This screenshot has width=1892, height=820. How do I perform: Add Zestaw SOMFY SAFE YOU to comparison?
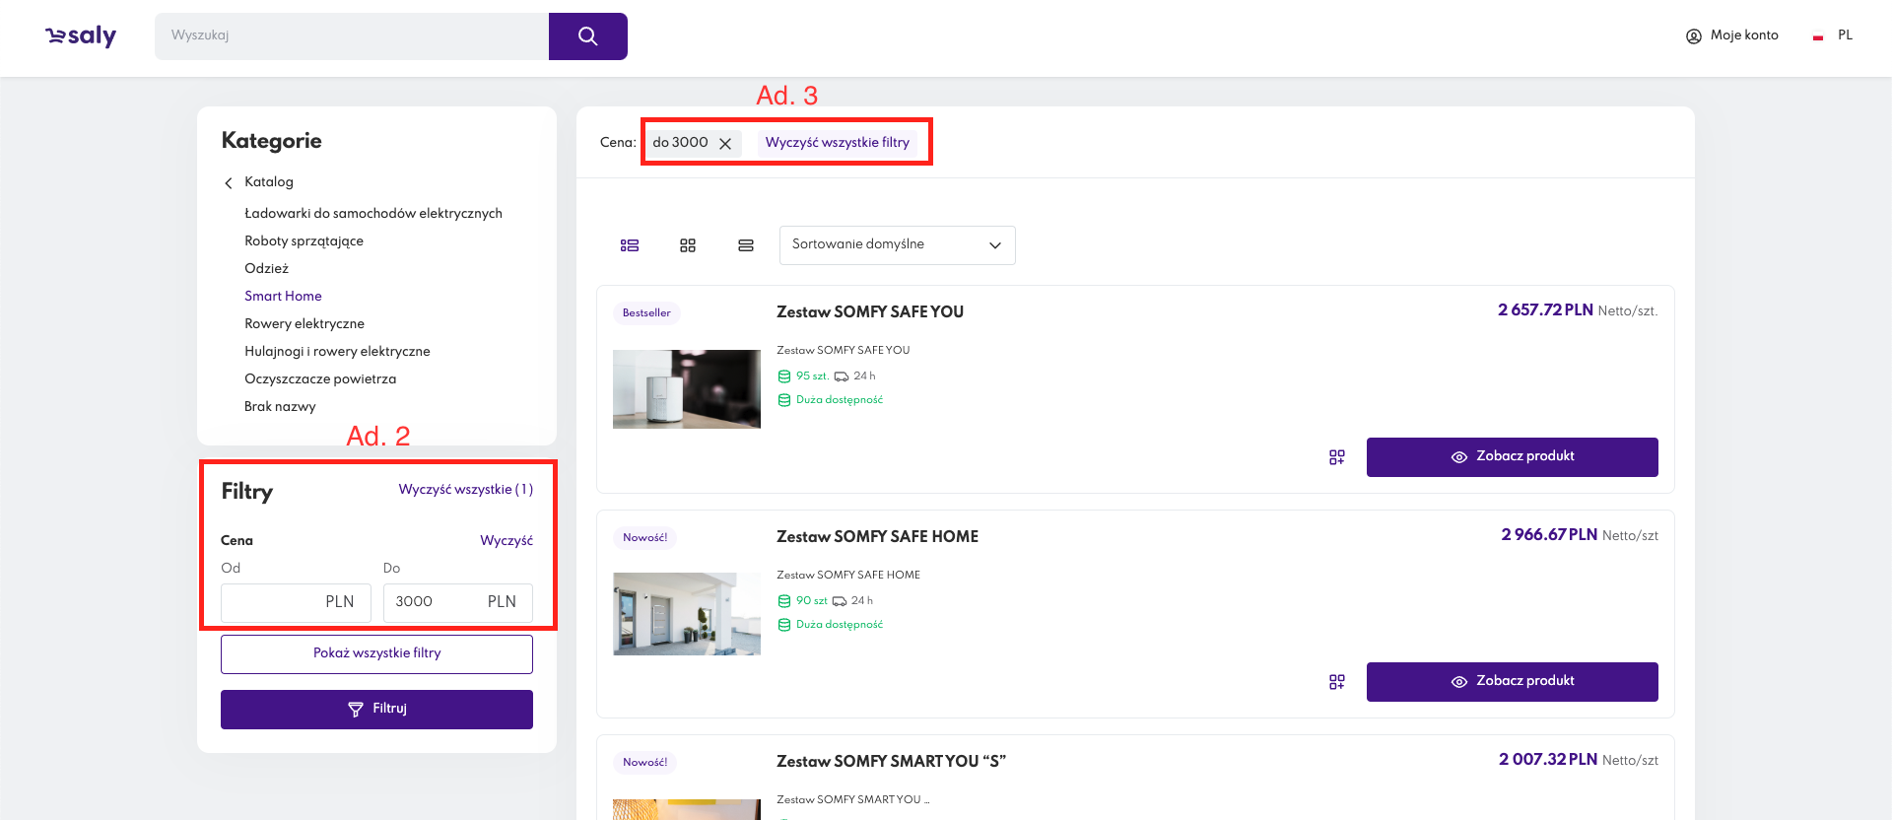pyautogui.click(x=1336, y=457)
